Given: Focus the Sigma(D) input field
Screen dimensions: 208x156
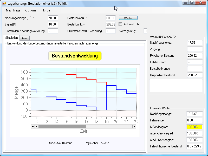Looking at the screenshot, I should click(53, 24).
